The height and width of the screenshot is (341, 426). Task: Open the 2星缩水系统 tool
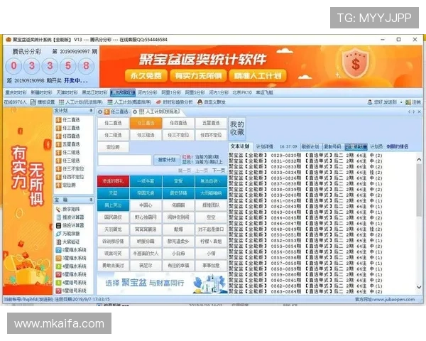click(71, 250)
